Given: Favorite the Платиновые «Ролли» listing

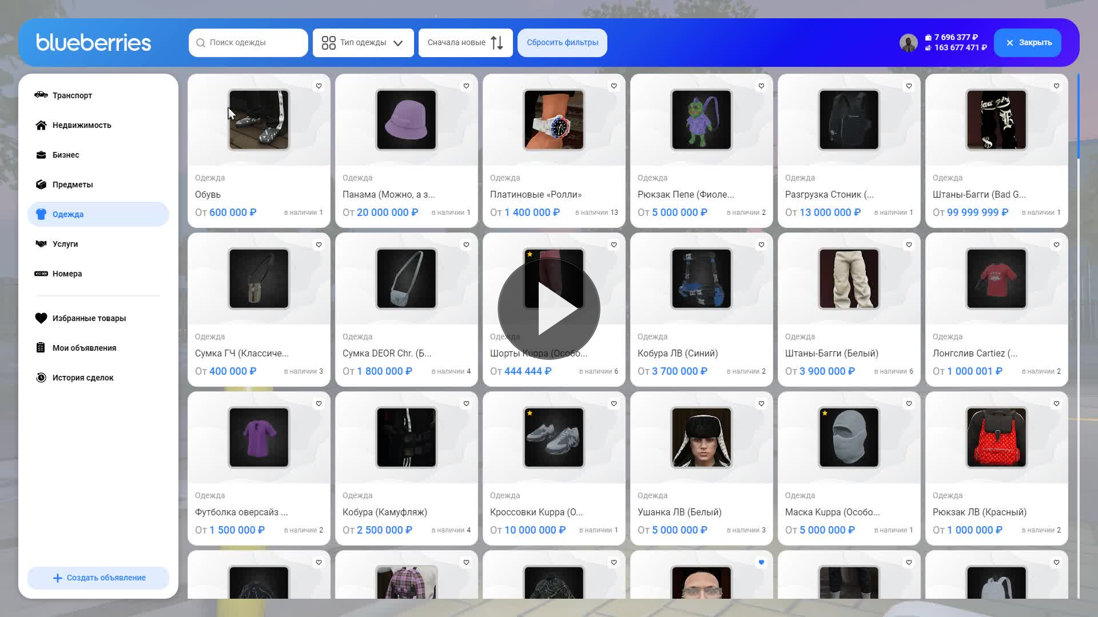Looking at the screenshot, I should (614, 86).
